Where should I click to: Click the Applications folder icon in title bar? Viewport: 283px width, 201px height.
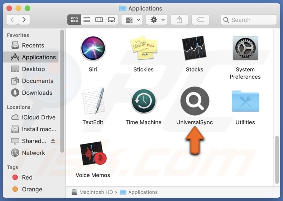[123, 8]
